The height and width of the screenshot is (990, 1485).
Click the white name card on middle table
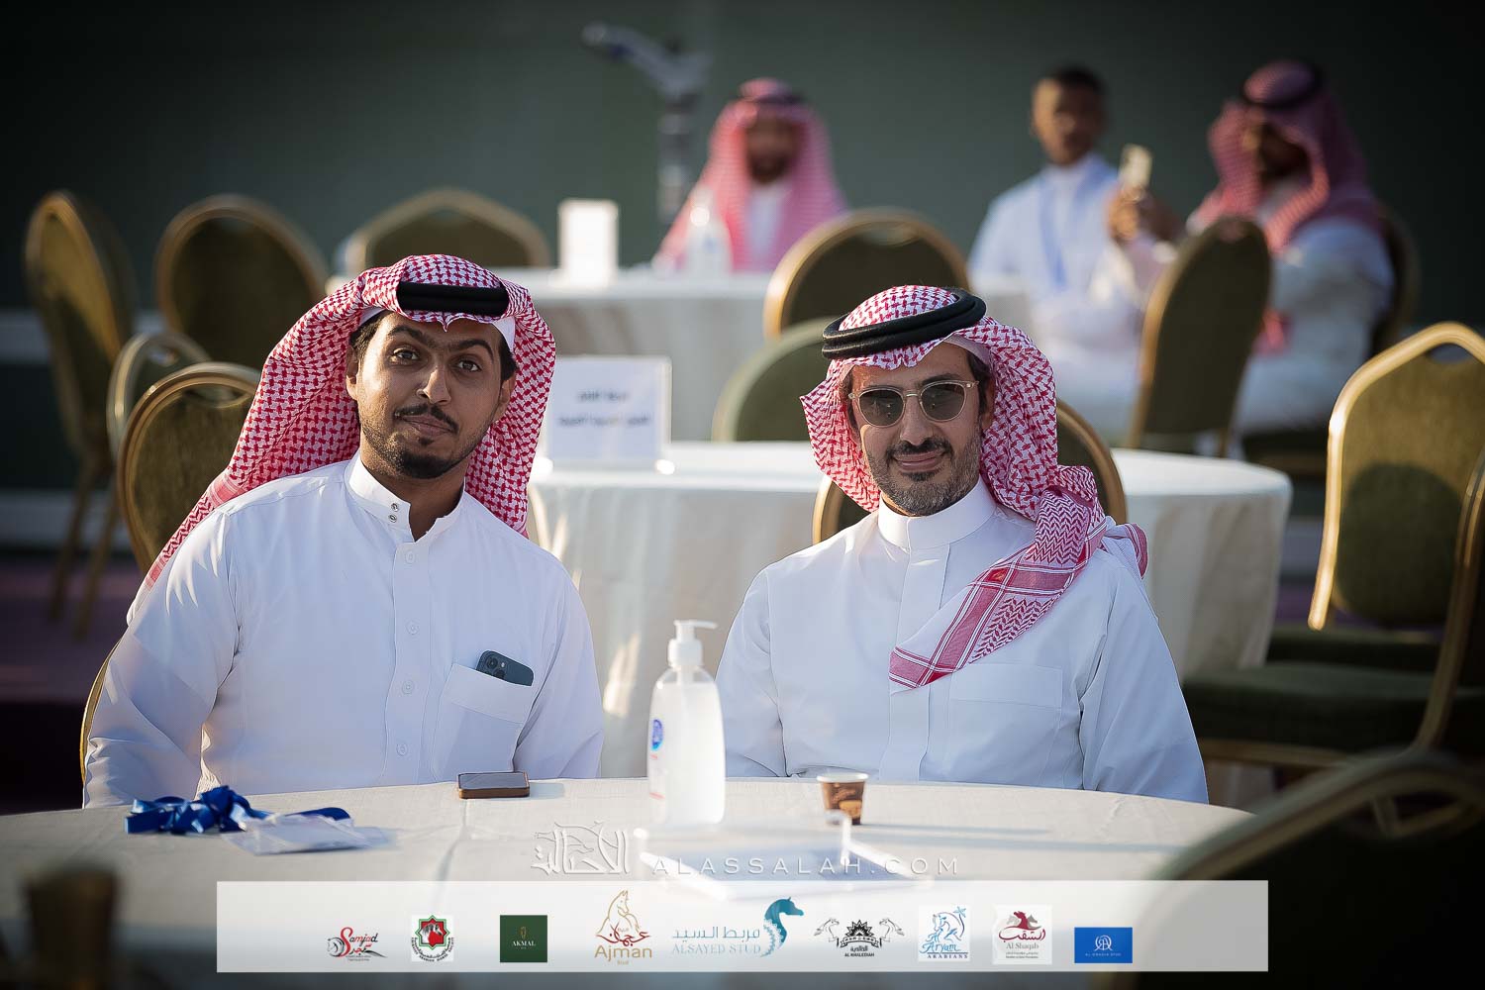(608, 410)
